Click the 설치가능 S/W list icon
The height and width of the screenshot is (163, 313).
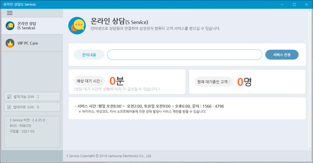tap(9, 97)
